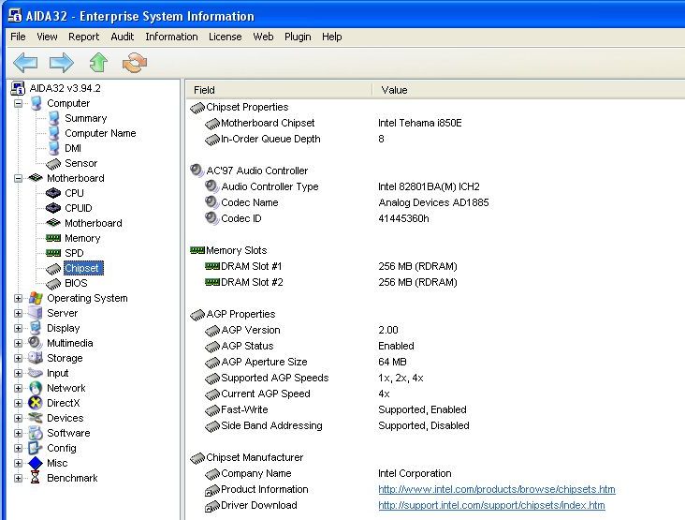Click the Config checklist icon
Screen dimensions: 685x520
(35, 448)
